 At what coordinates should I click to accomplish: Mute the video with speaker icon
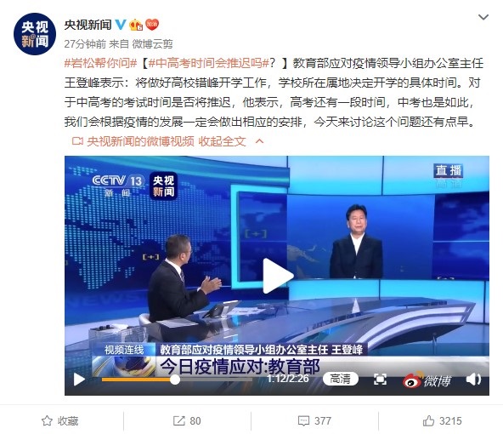[x=473, y=380]
